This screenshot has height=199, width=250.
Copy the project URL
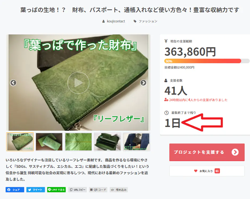pyautogui.click(x=77, y=190)
